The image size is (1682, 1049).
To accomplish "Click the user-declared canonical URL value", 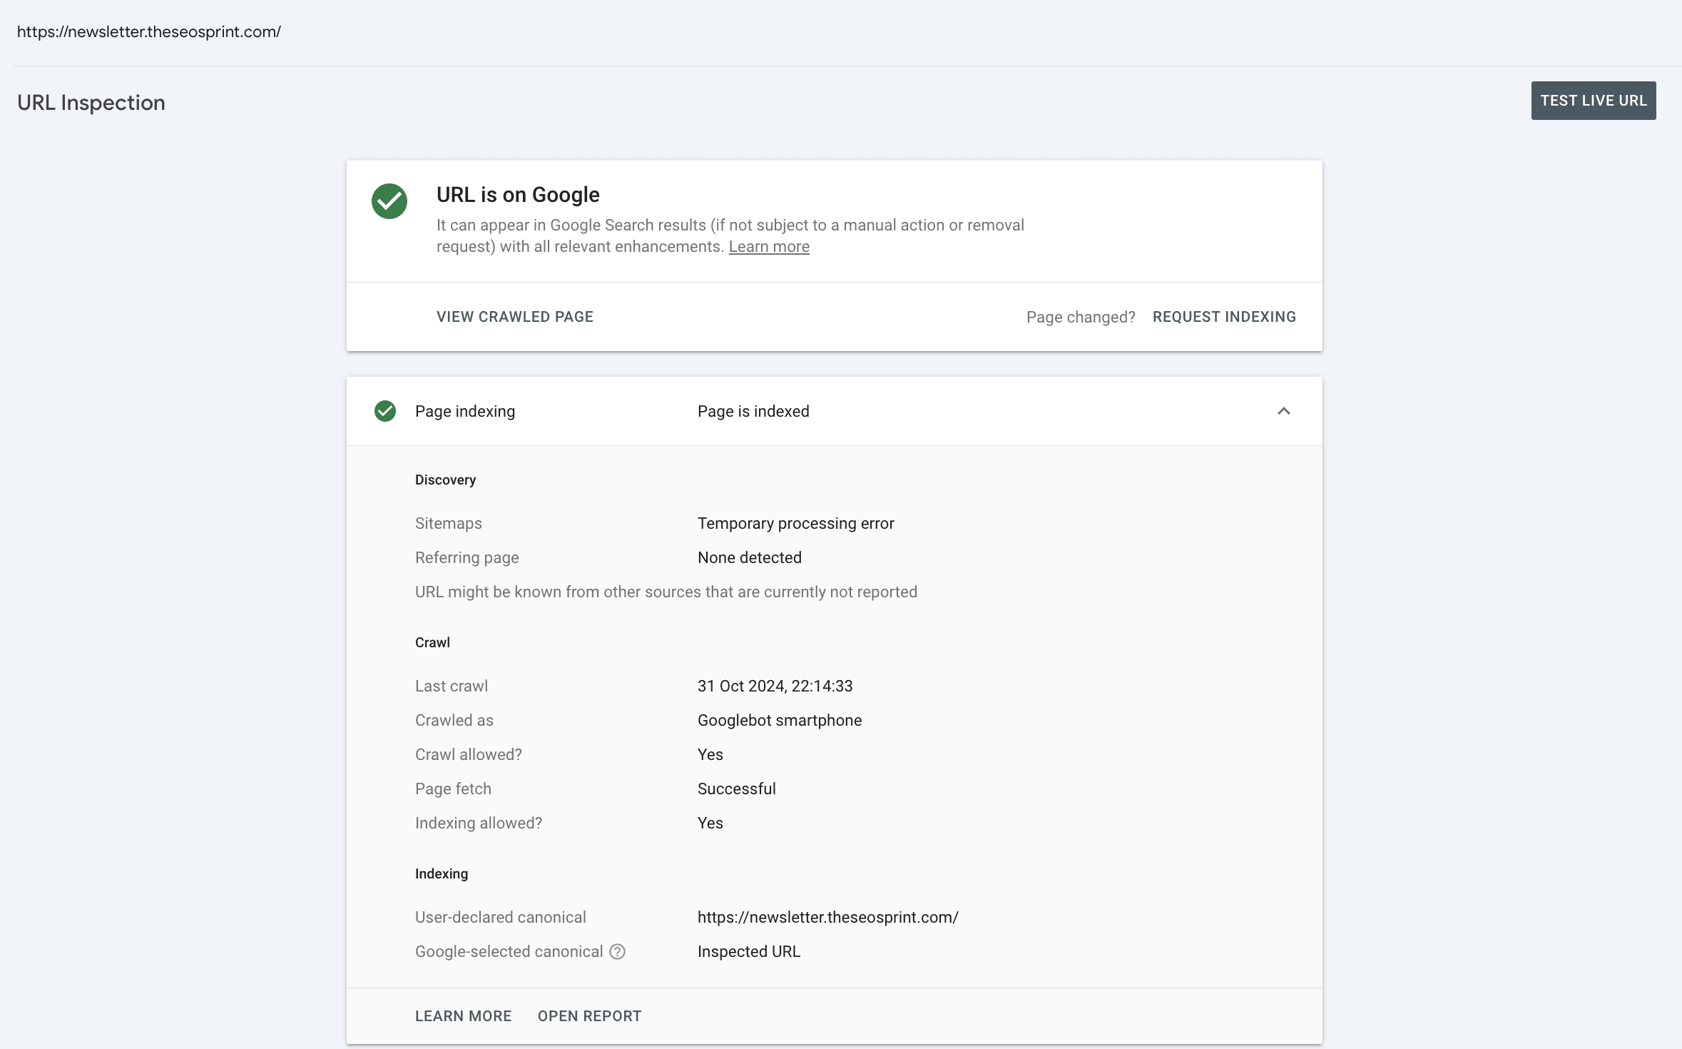I will coord(827,918).
